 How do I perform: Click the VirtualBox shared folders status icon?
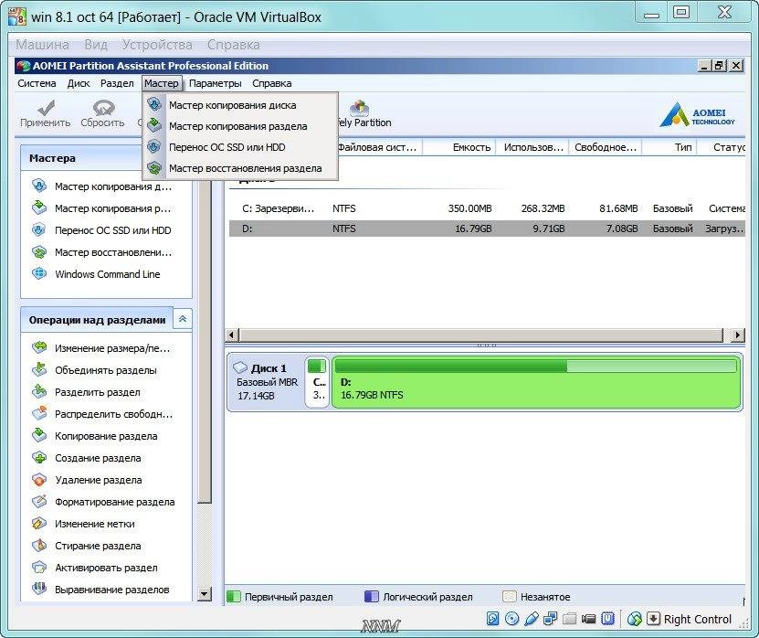[x=569, y=619]
